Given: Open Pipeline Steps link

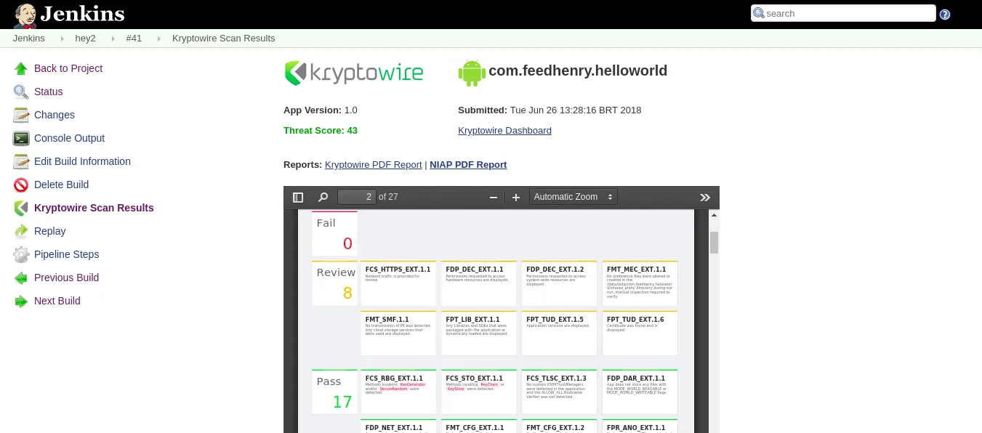Looking at the screenshot, I should pyautogui.click(x=66, y=254).
